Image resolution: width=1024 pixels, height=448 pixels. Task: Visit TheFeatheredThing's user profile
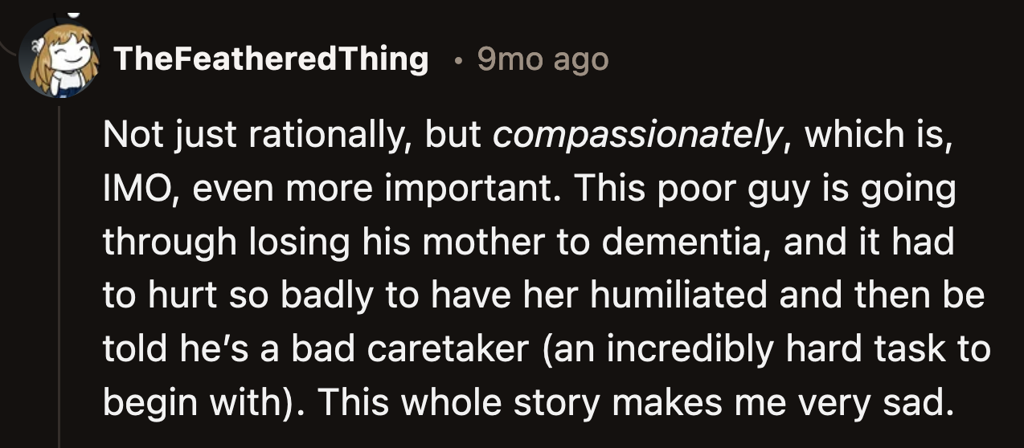point(271,59)
